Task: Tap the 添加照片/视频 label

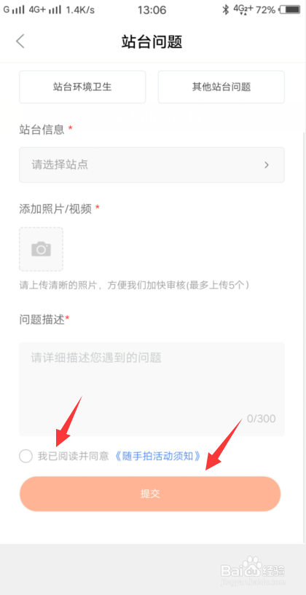Action: (x=55, y=208)
